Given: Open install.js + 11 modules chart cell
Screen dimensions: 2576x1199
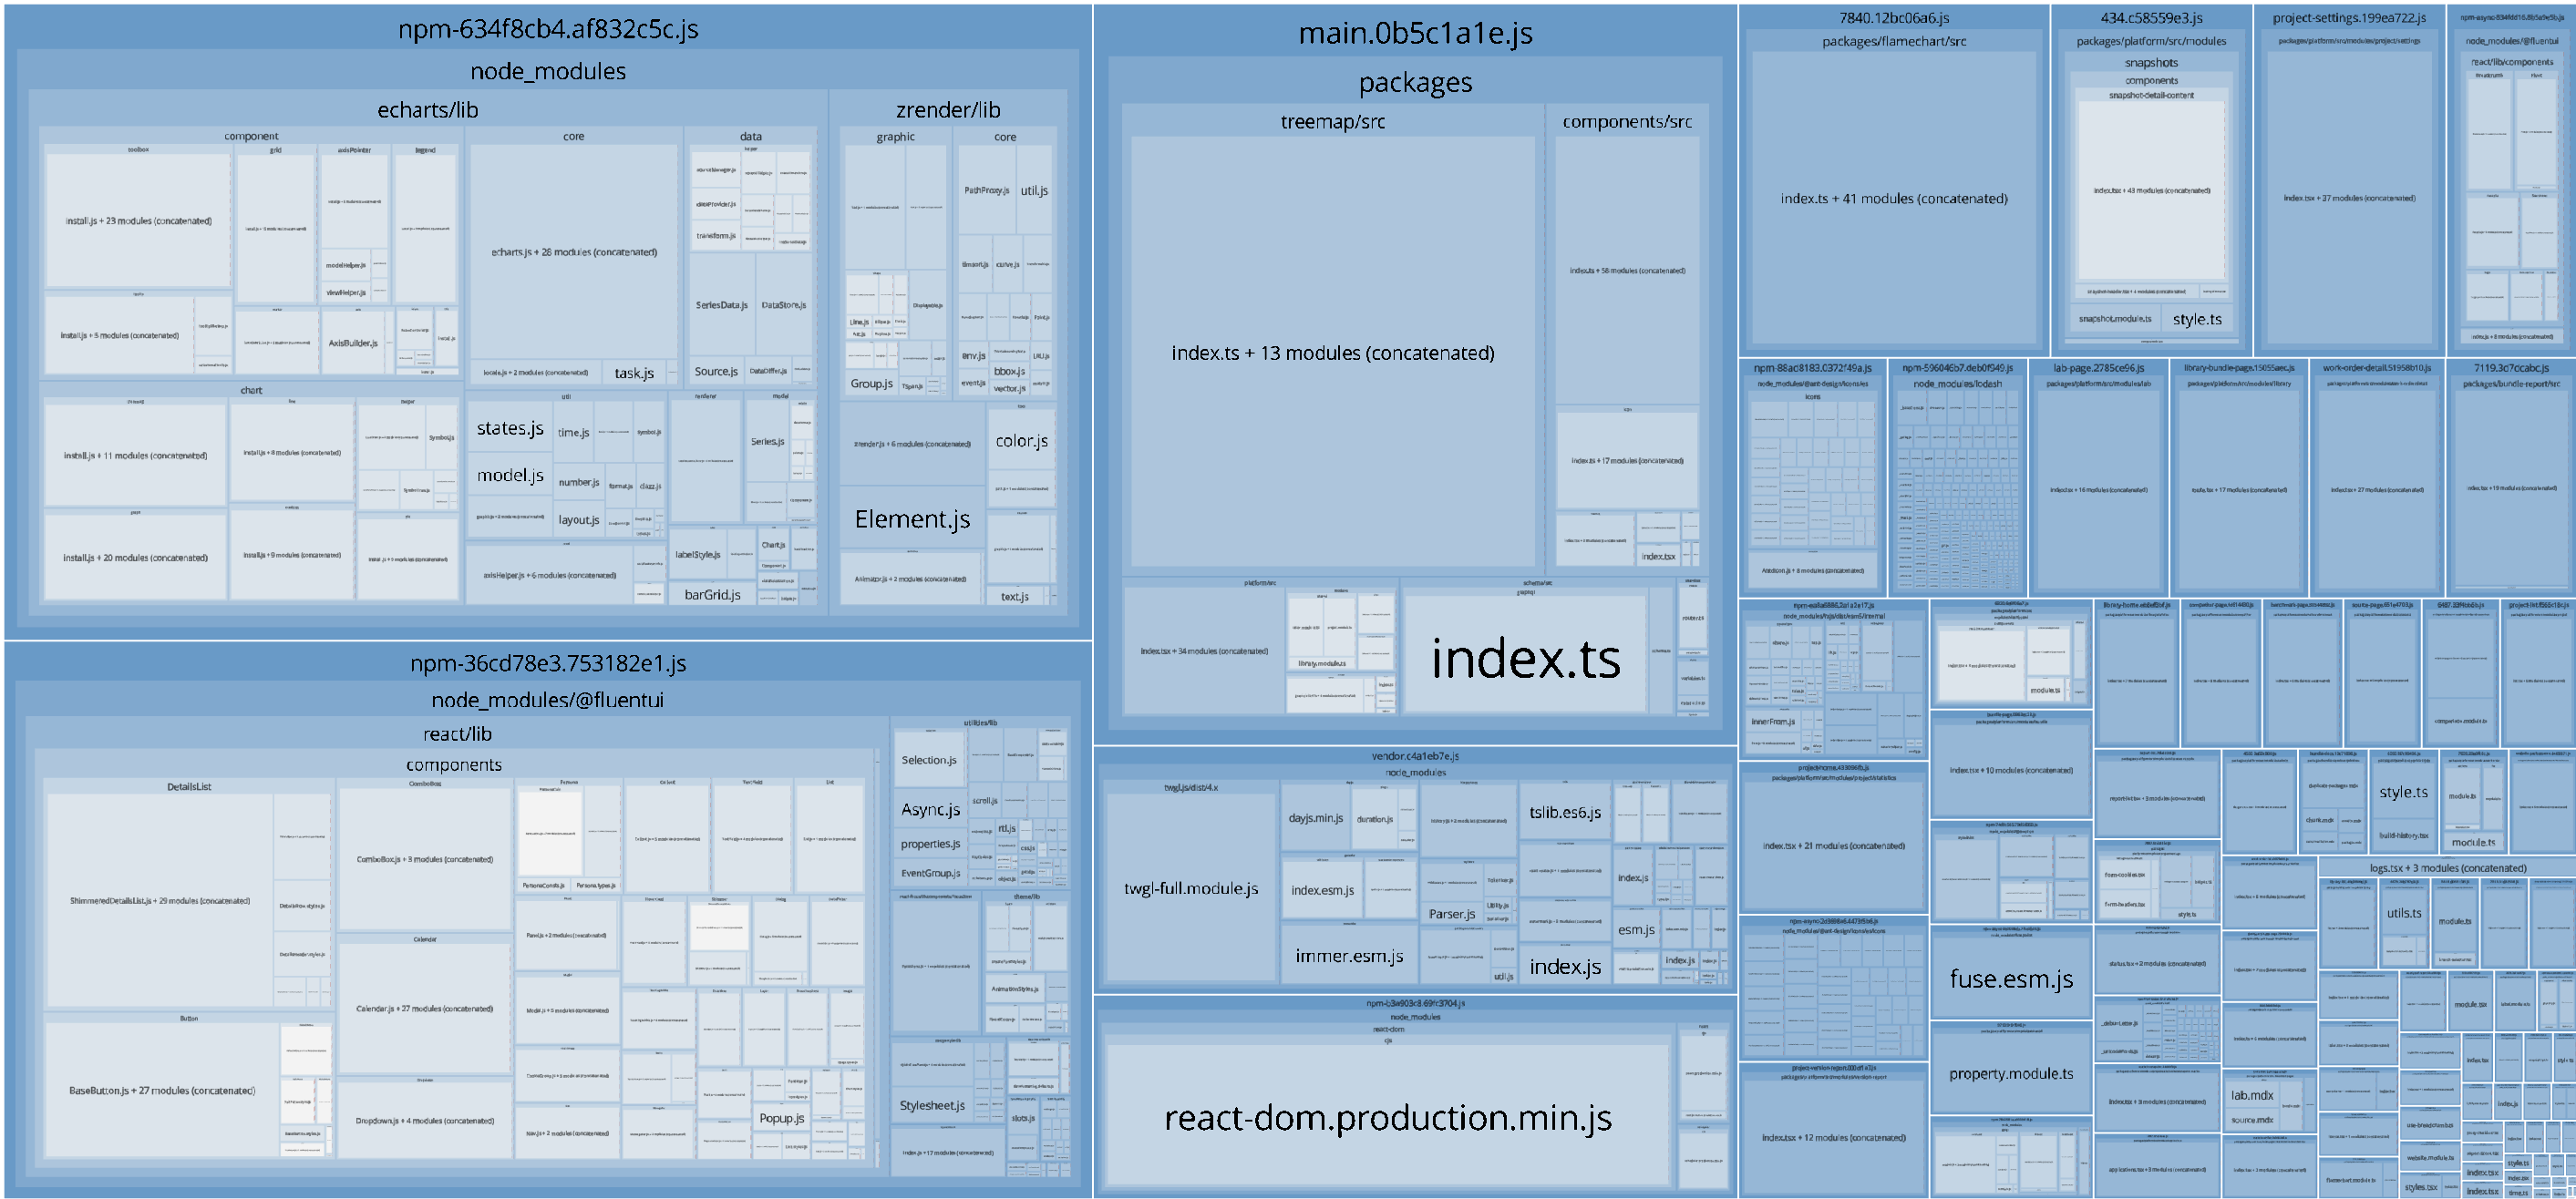Looking at the screenshot, I should pyautogui.click(x=135, y=456).
